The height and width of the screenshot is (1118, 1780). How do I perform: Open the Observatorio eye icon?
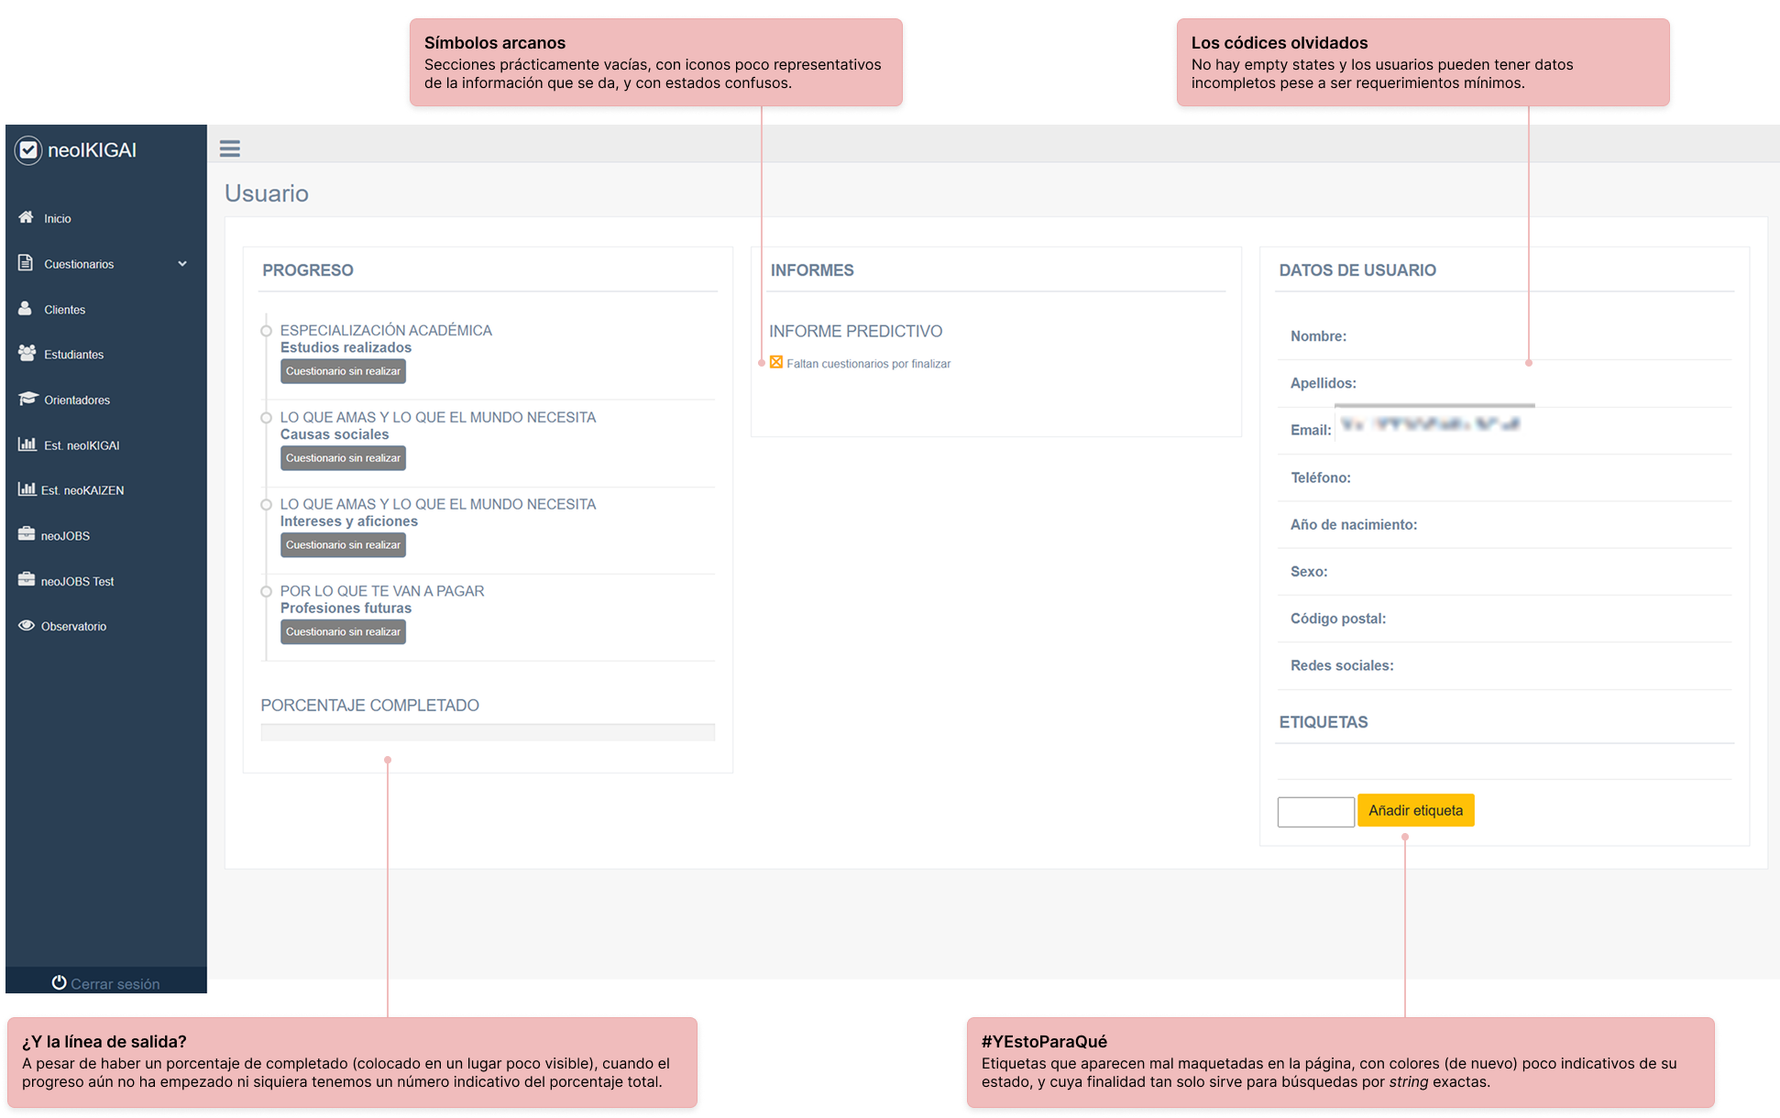click(x=27, y=625)
